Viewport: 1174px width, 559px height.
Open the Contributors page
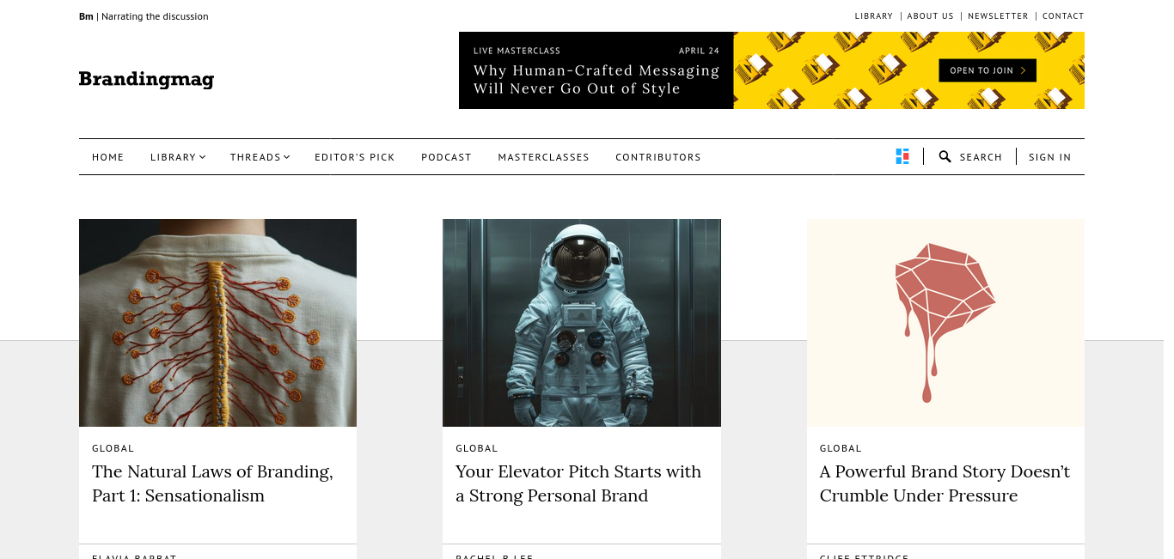click(658, 157)
